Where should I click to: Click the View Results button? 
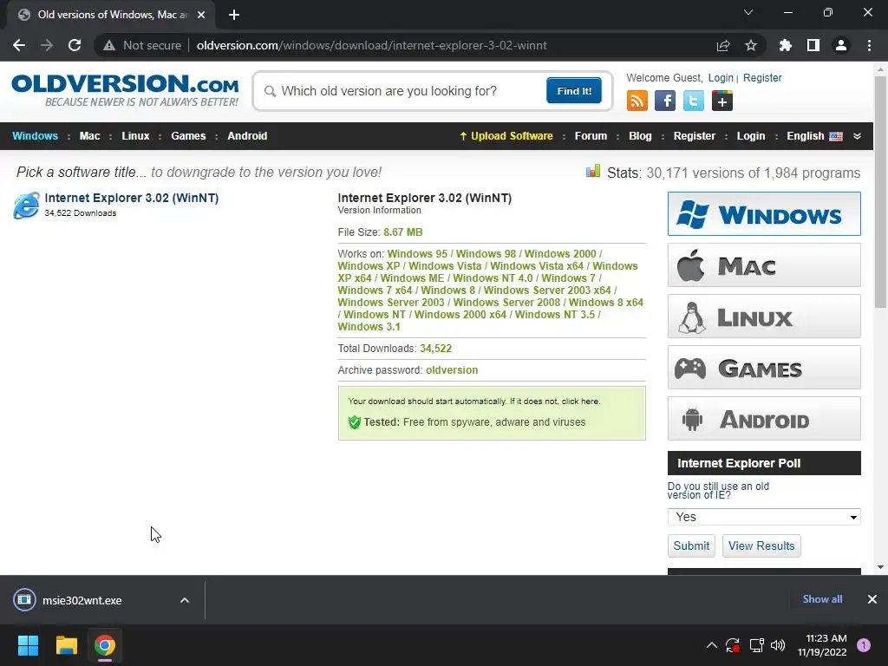(x=761, y=546)
